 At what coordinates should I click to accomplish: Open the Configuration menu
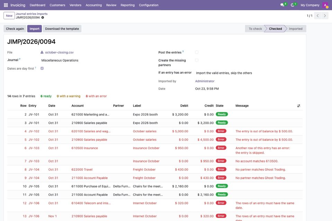tap(149, 5)
